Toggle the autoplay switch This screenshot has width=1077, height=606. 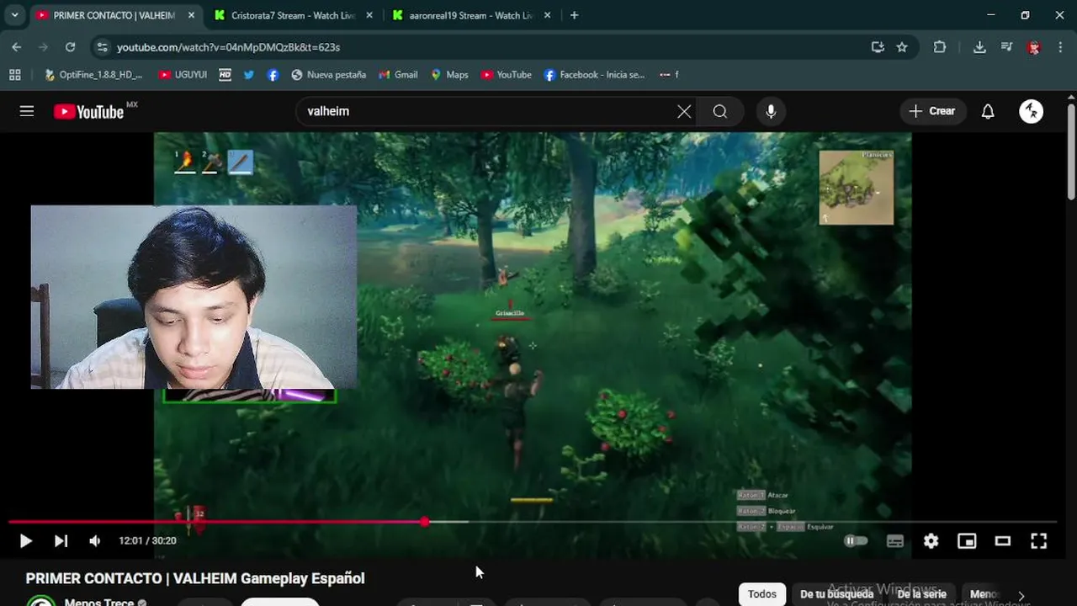[856, 541]
